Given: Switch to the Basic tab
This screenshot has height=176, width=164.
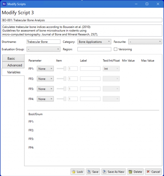Looking at the screenshot, I should (x=13, y=58).
